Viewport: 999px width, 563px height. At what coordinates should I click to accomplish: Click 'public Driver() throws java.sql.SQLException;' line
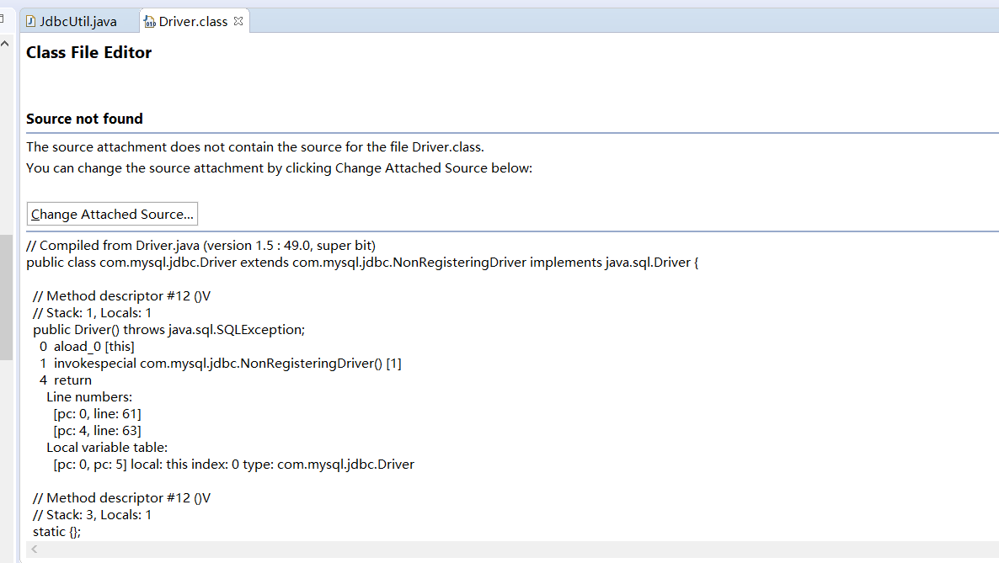[168, 330]
